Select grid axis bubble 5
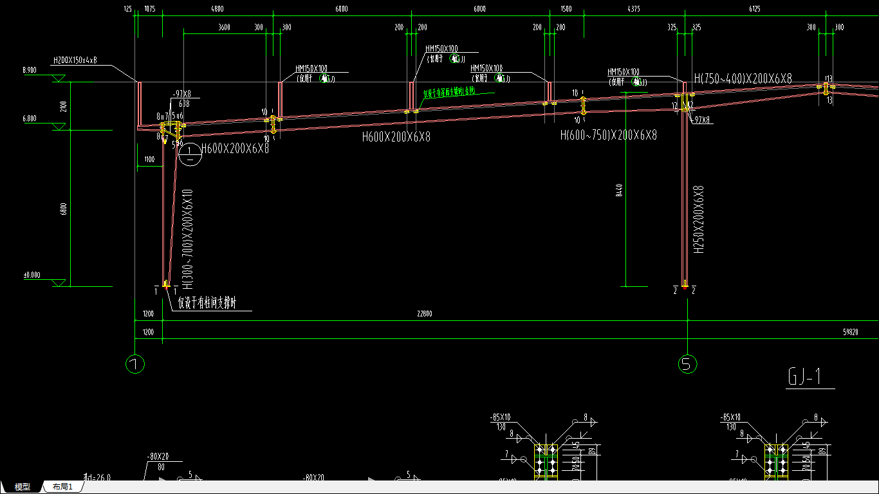Viewport: 879px width, 494px height. (687, 365)
